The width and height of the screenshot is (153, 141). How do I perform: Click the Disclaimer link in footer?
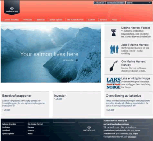(x=132, y=137)
